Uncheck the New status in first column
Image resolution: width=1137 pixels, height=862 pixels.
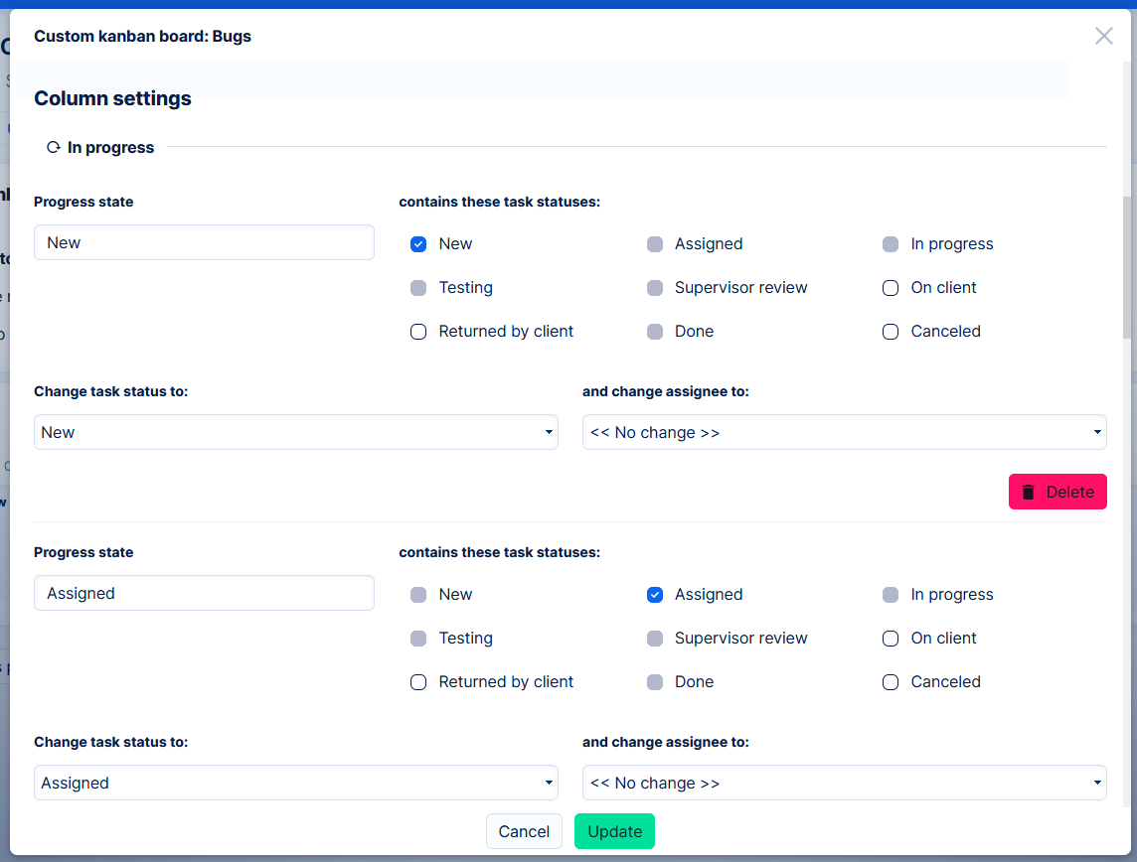(418, 244)
